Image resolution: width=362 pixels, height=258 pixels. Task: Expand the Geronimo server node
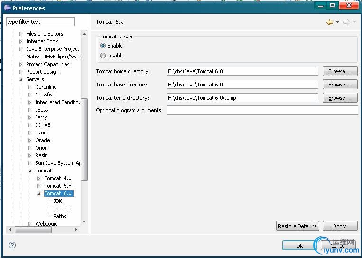point(29,87)
